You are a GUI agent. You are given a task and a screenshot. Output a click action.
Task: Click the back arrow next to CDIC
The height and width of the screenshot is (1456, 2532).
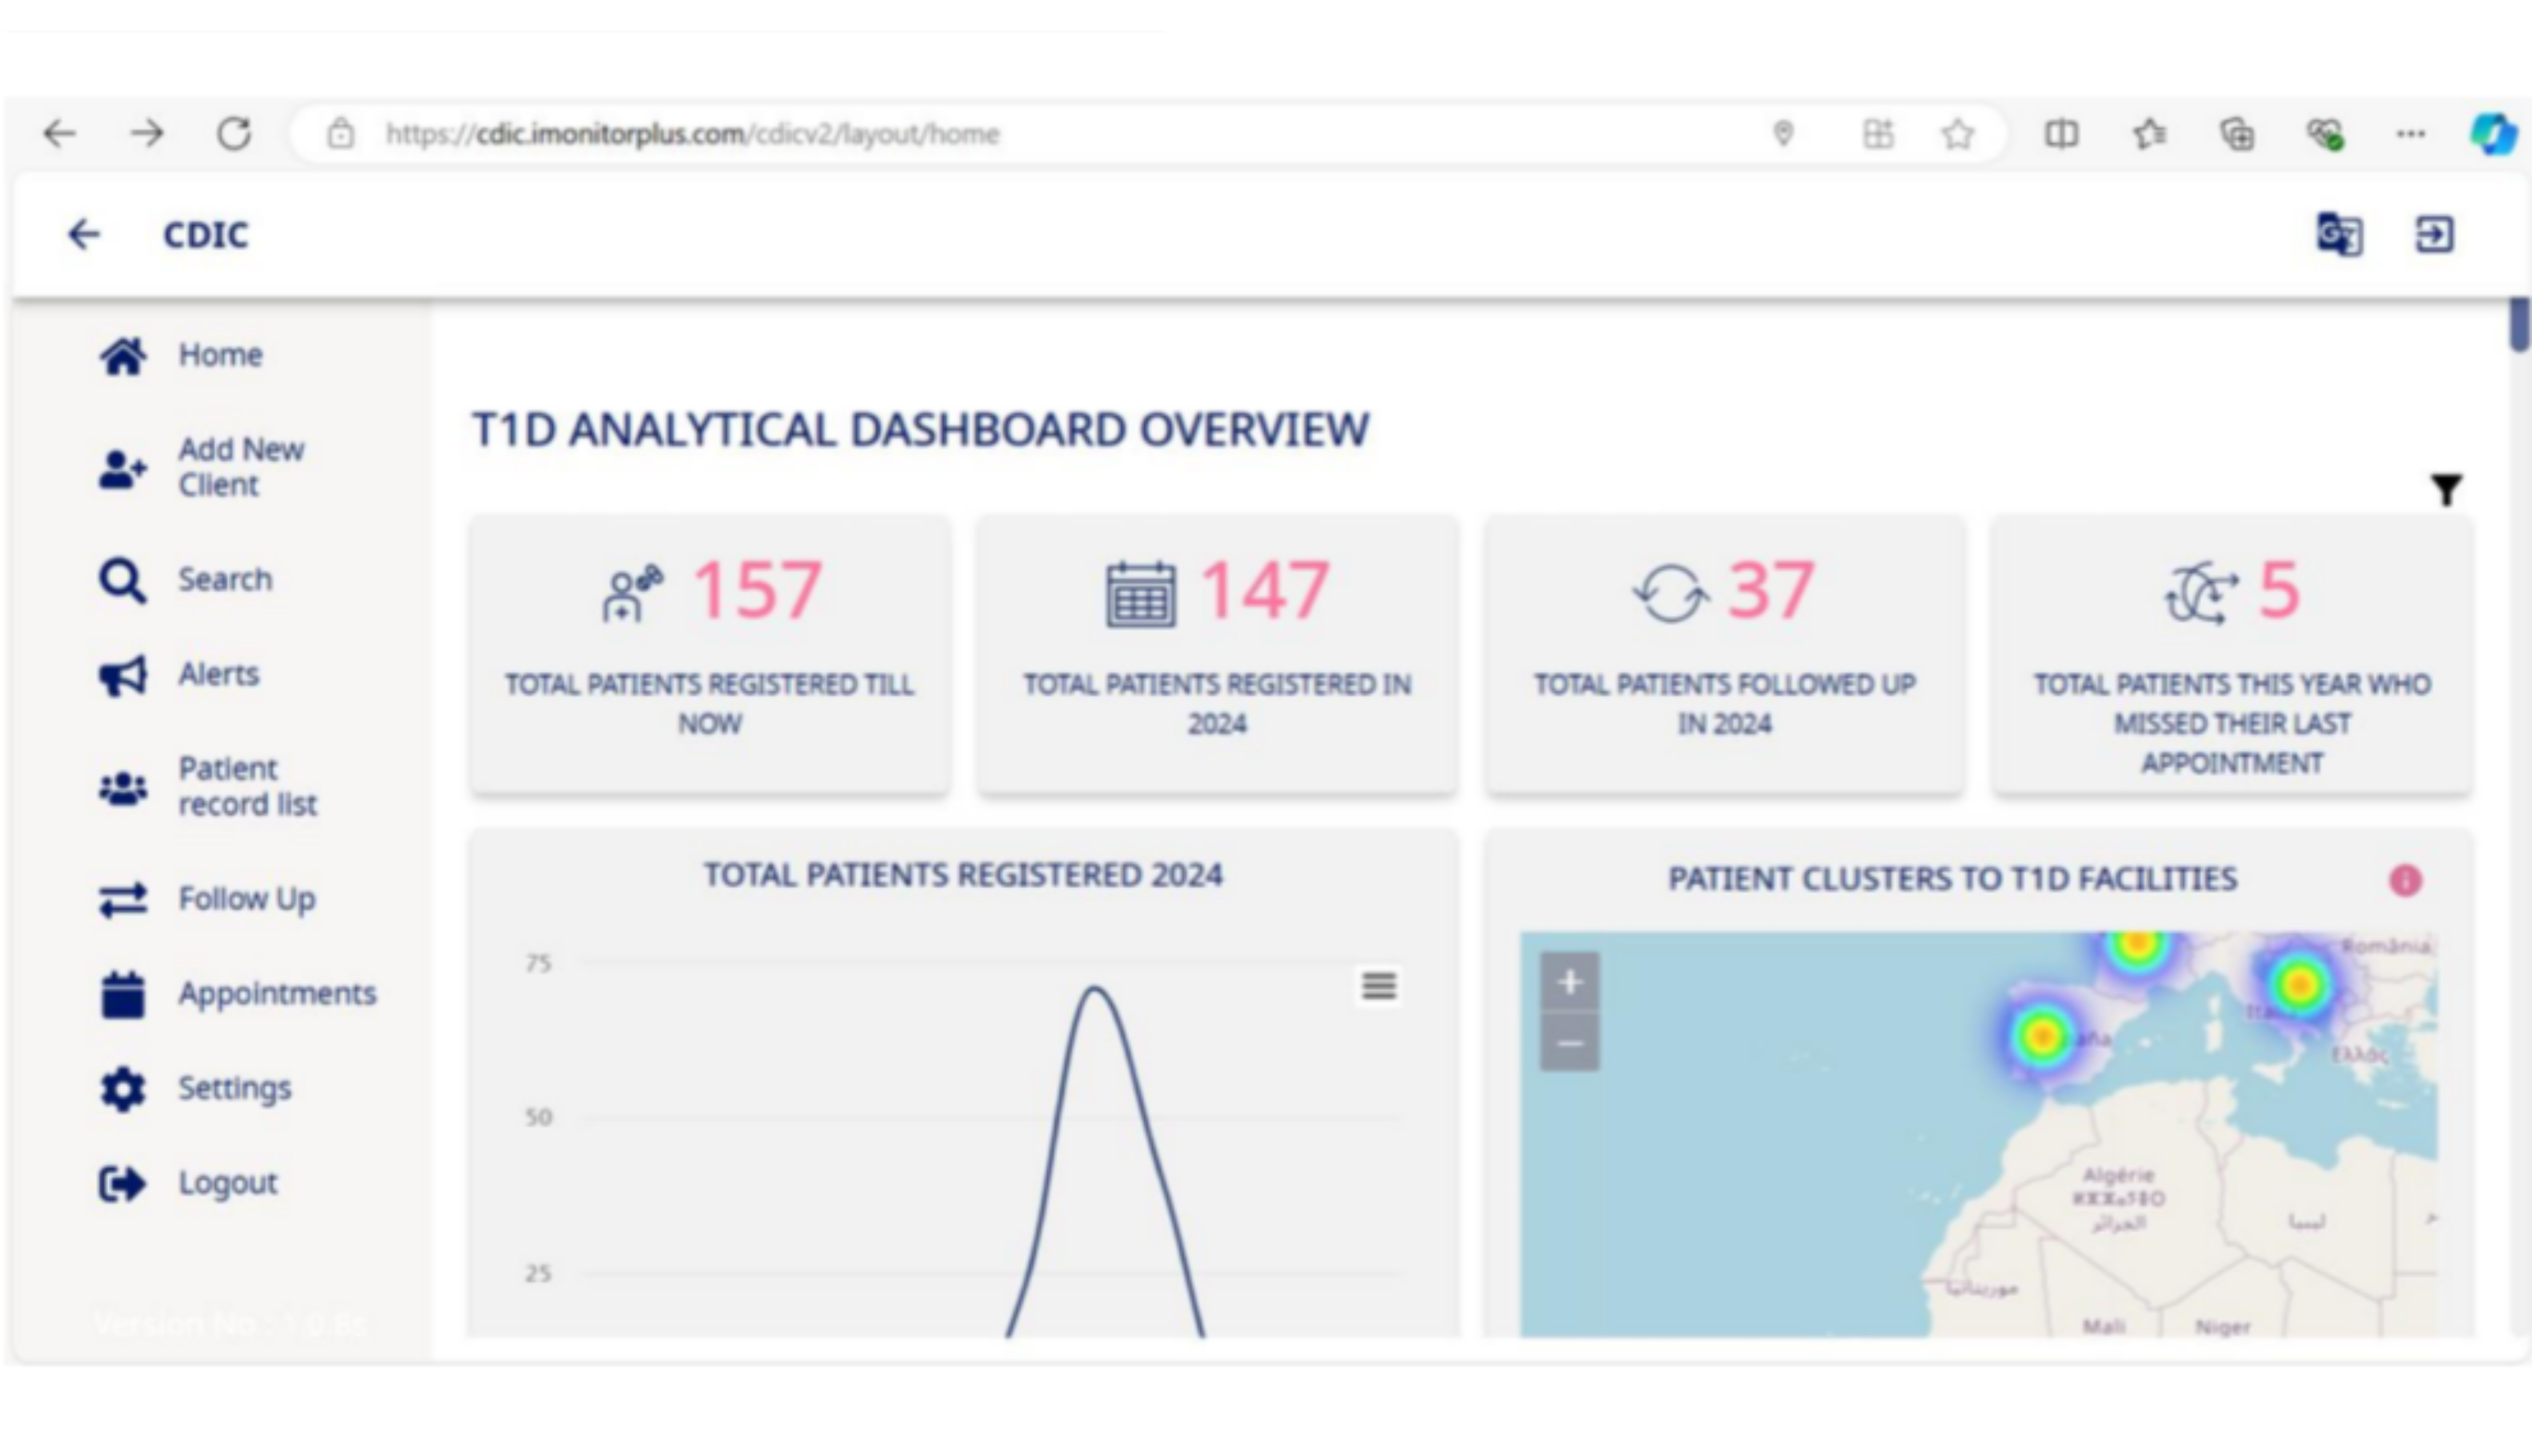point(85,234)
